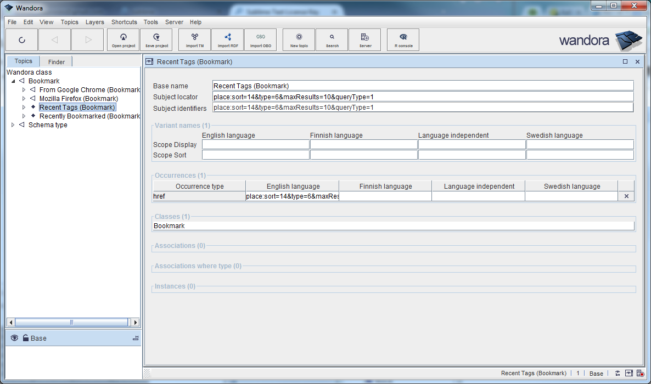Expand the Schema type tree node

[13, 125]
